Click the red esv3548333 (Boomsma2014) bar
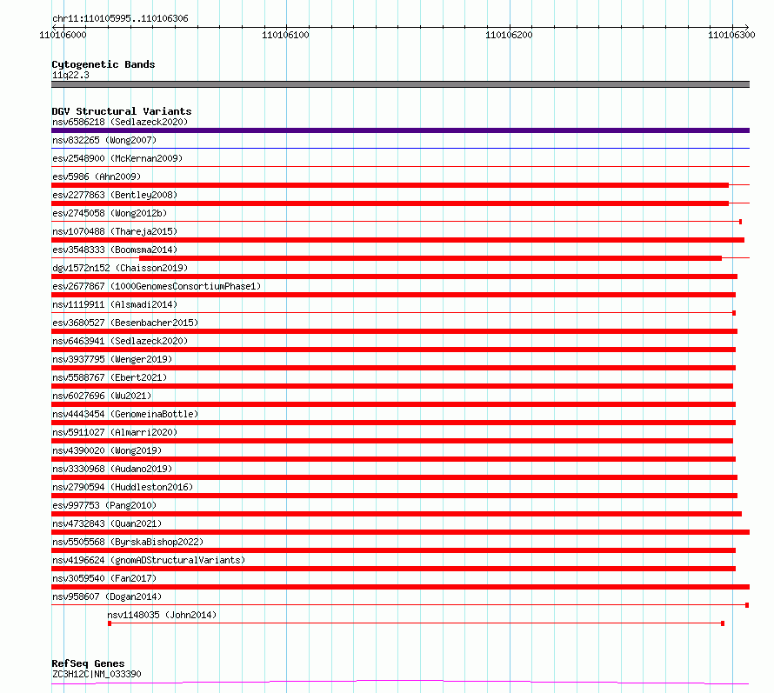 (x=430, y=258)
